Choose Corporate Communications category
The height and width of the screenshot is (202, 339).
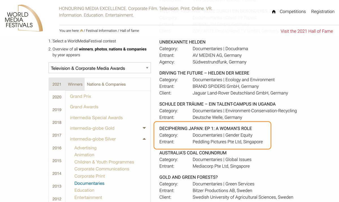point(102,169)
